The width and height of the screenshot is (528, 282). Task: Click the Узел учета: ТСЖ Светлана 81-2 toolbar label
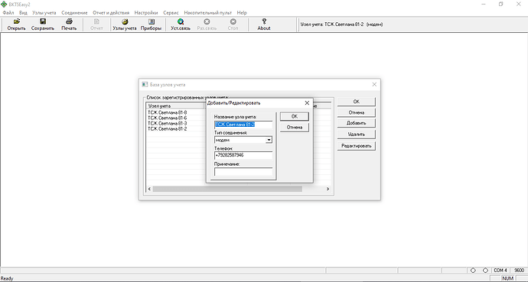(x=341, y=24)
